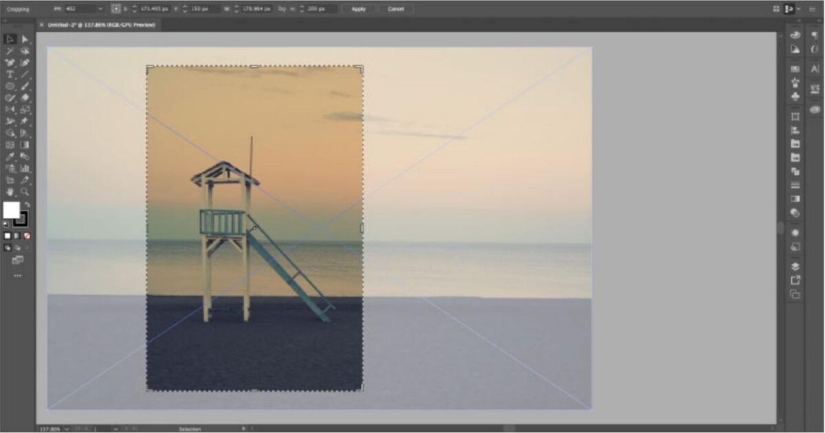
Task: Click the crop box right-middle handle
Action: 362,228
